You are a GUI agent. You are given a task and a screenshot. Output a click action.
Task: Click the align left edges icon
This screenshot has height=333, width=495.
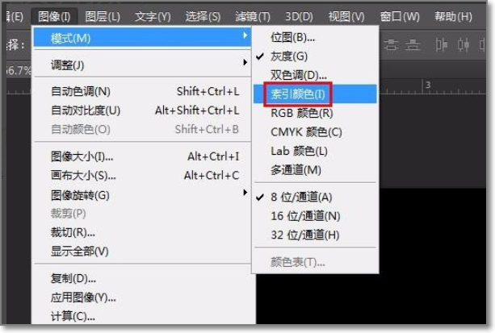pos(442,45)
